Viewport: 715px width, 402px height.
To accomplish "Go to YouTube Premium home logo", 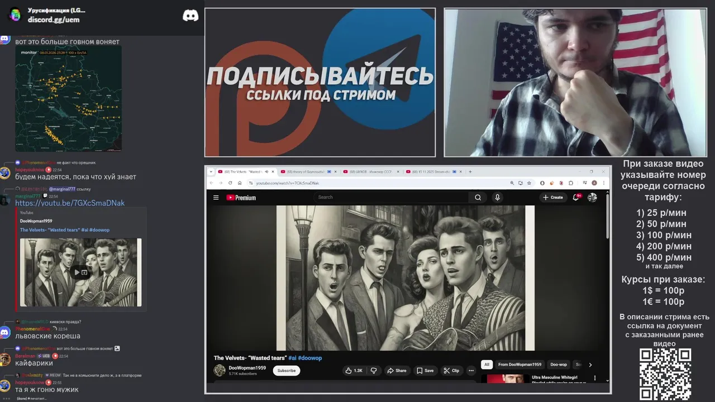I will [241, 197].
